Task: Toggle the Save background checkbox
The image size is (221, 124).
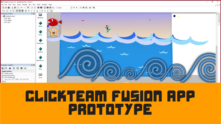Action: [x=3, y=77]
